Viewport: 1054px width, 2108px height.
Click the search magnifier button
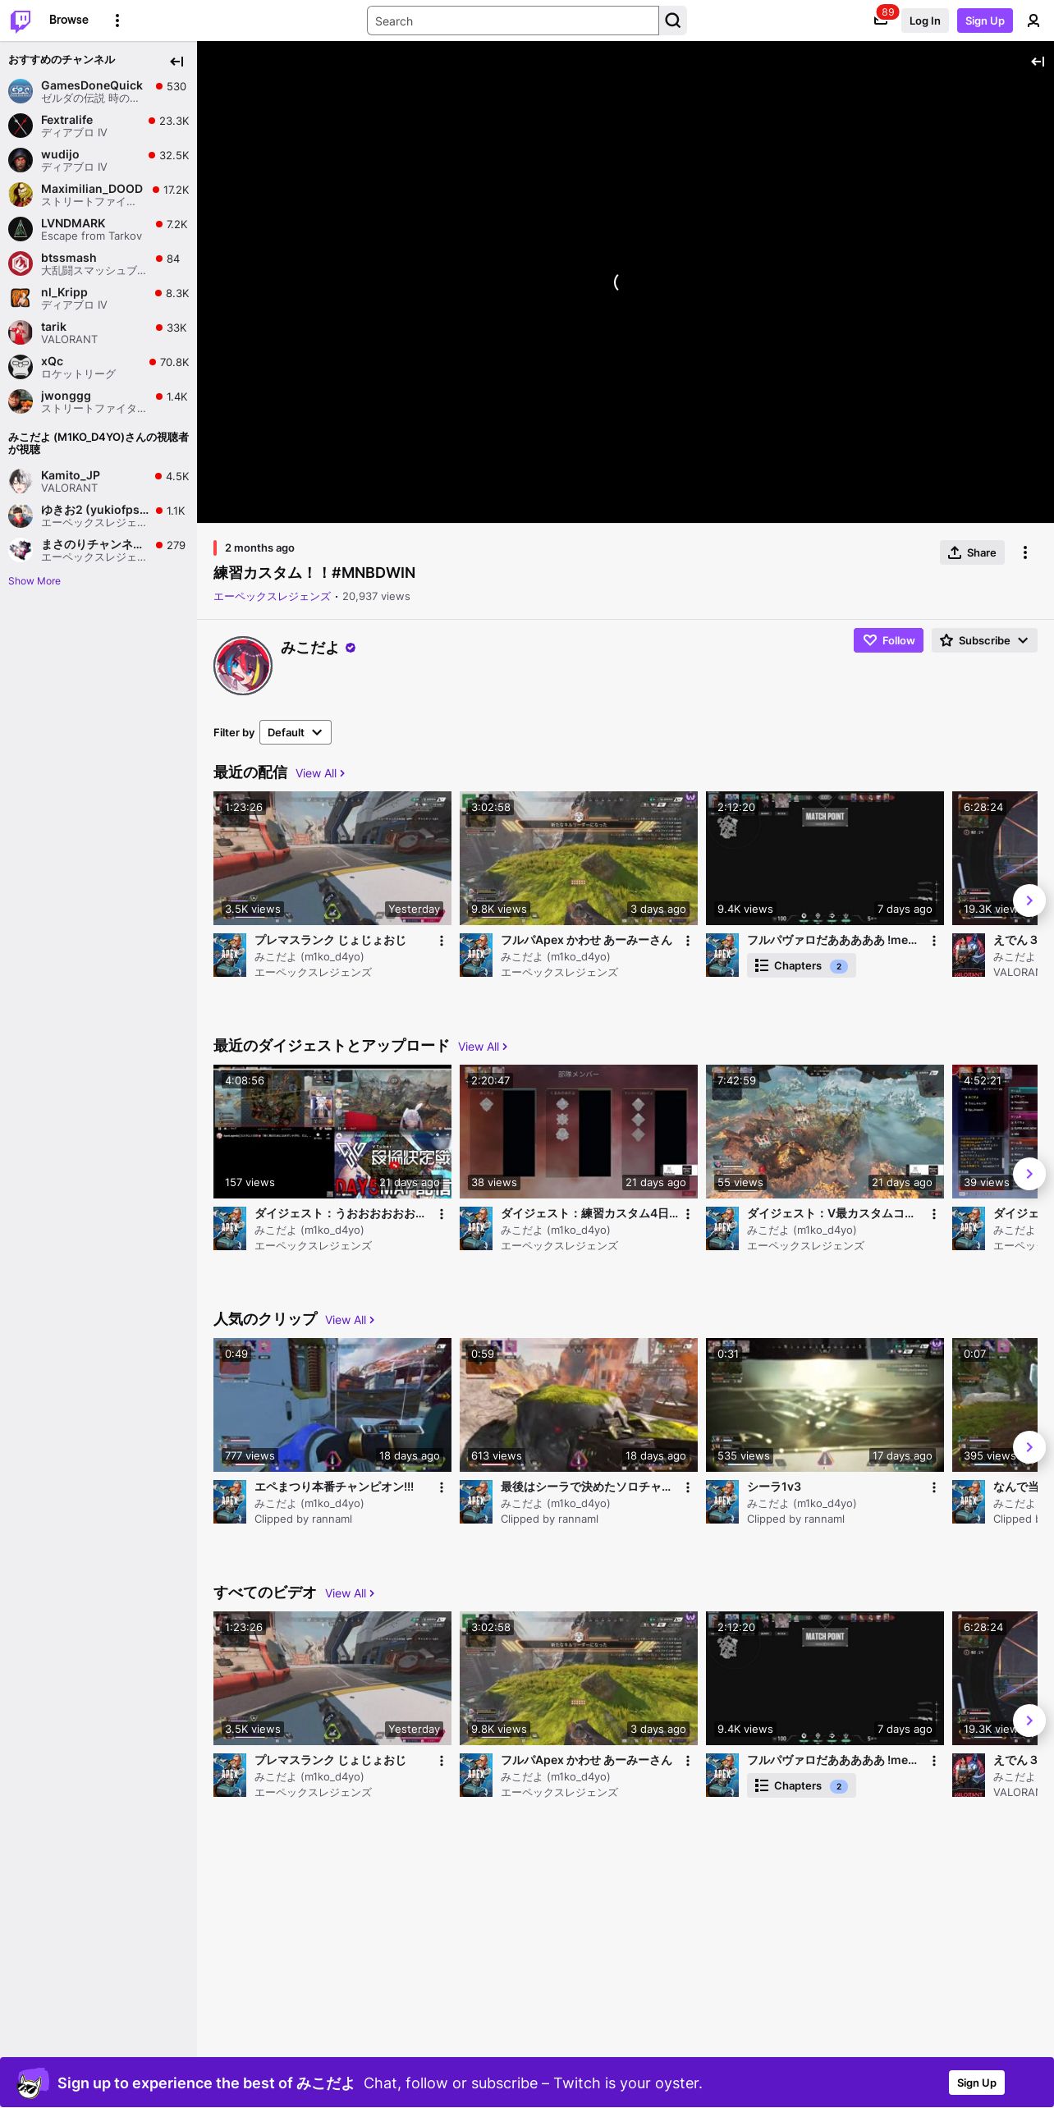(673, 21)
